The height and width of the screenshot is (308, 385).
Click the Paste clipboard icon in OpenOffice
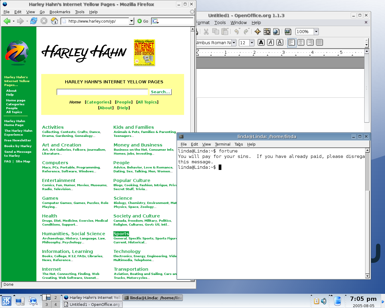pos(225,32)
